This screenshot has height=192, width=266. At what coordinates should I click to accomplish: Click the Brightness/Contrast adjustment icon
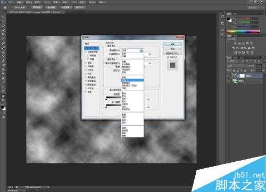(x=236, y=43)
